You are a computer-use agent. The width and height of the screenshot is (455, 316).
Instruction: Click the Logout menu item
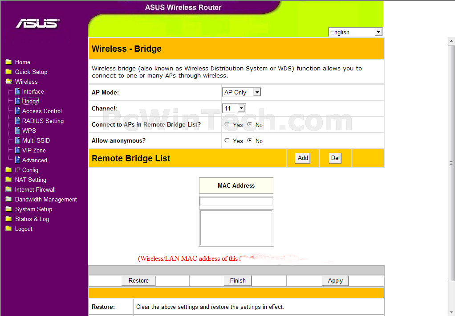tap(24, 229)
